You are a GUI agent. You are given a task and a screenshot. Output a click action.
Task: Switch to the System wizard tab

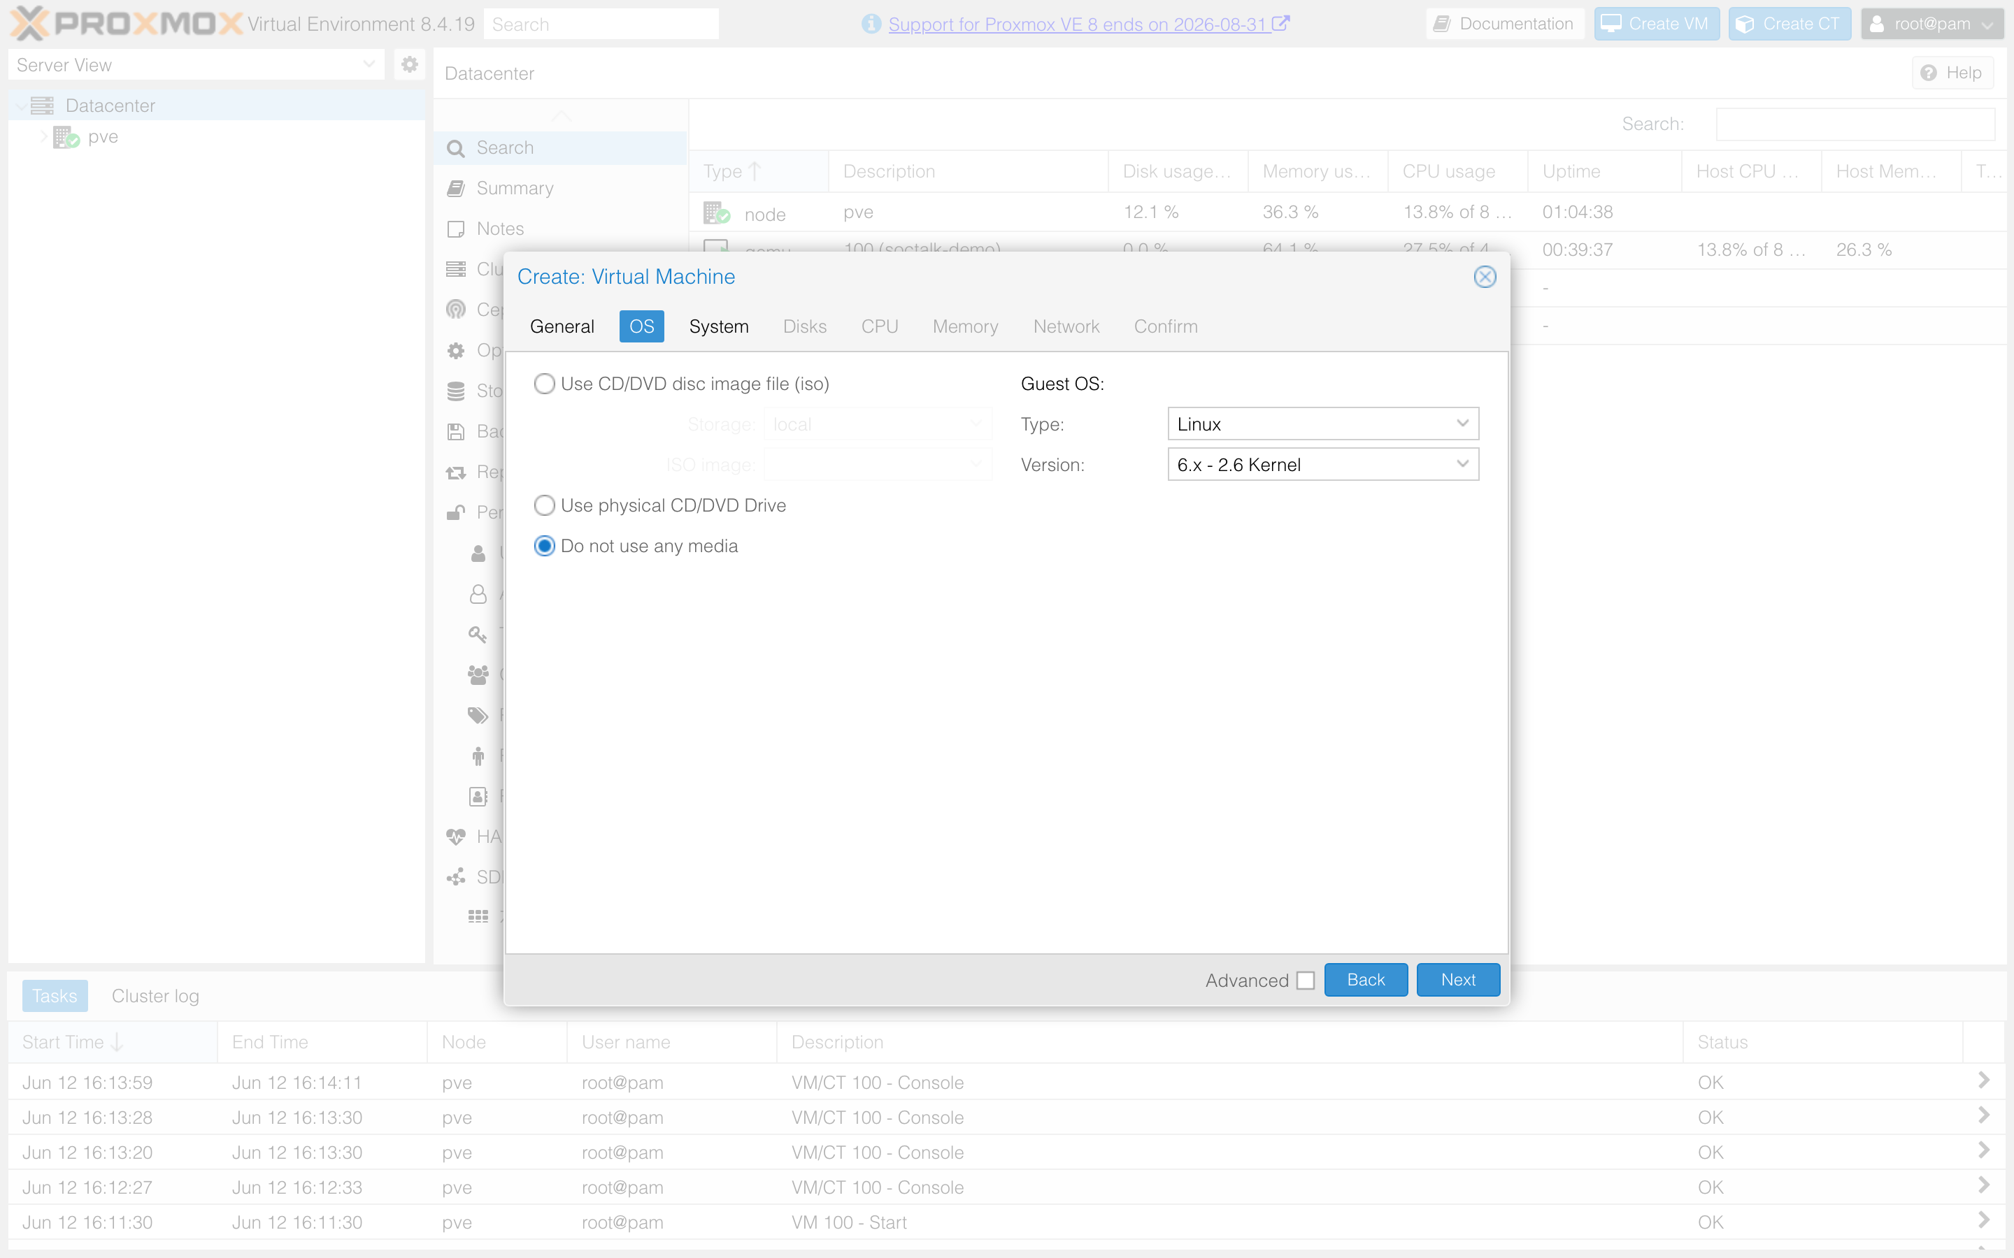pos(718,326)
